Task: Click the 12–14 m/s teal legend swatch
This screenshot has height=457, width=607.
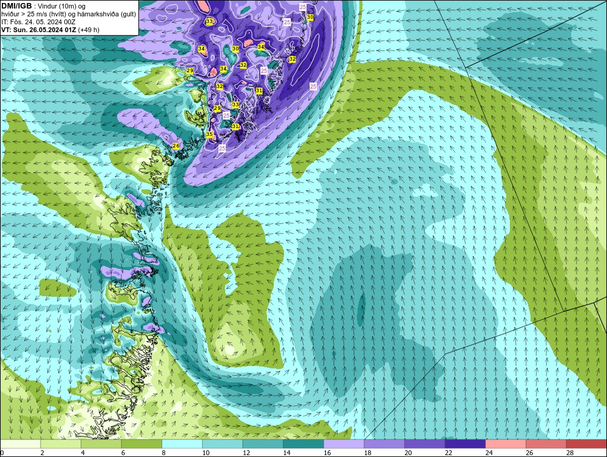Action: (x=263, y=444)
